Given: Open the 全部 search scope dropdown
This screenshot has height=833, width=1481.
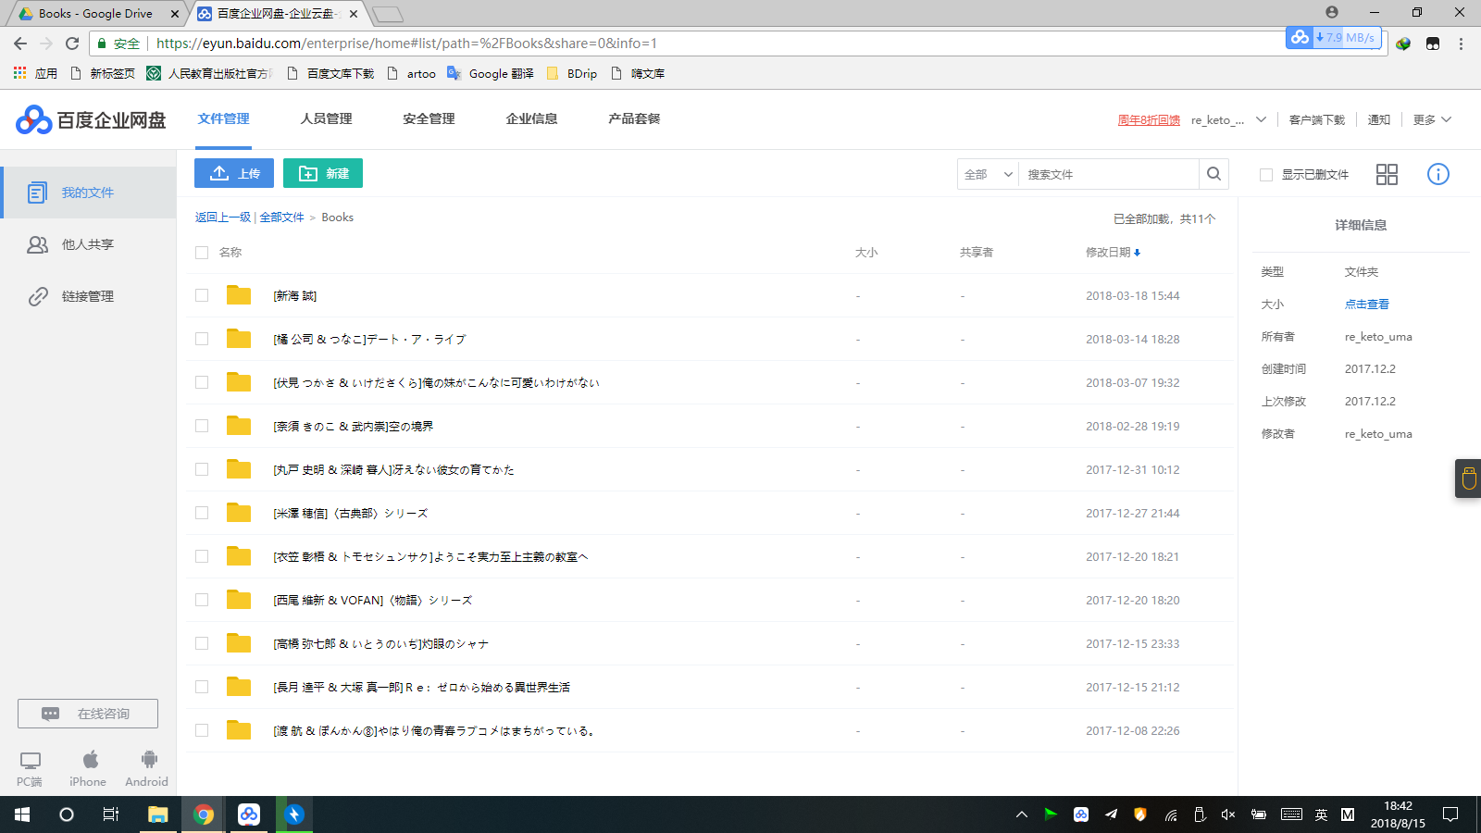Looking at the screenshot, I should tap(988, 174).
